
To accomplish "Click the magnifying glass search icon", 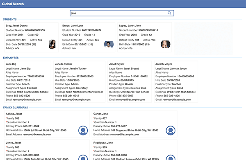I will click(169, 13).
